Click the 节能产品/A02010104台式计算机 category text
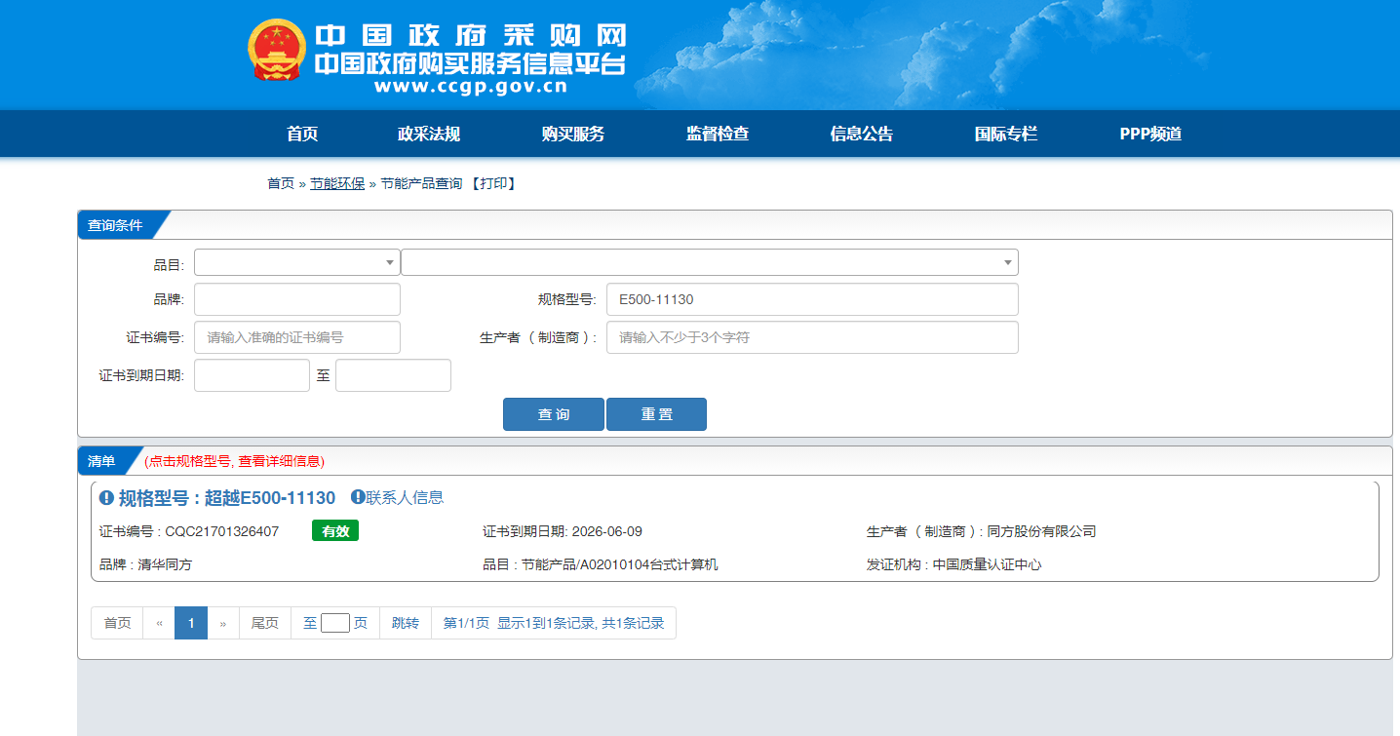The image size is (1400, 736). click(x=620, y=564)
